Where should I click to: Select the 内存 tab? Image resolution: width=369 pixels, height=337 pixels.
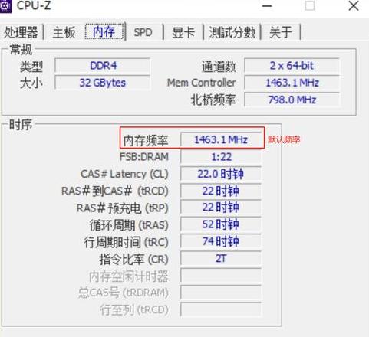click(104, 31)
